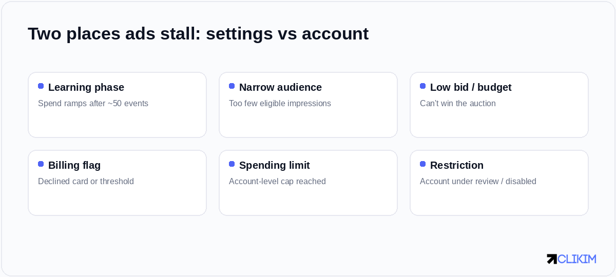Click 'Account-level cap reached' text
The height and width of the screenshot is (277, 616).
coord(277,181)
